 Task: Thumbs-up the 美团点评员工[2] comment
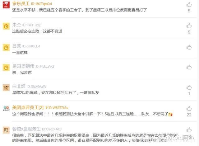[x=189, y=108]
